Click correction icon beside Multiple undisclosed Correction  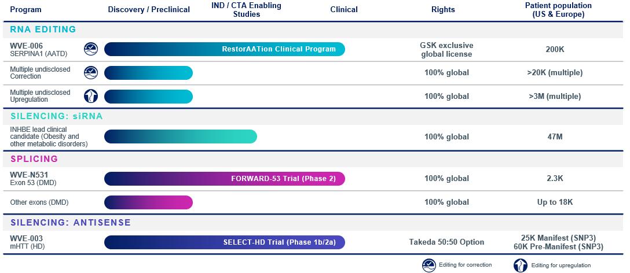click(91, 72)
